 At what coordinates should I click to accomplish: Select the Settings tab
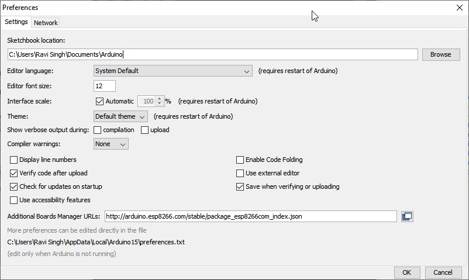[16, 22]
